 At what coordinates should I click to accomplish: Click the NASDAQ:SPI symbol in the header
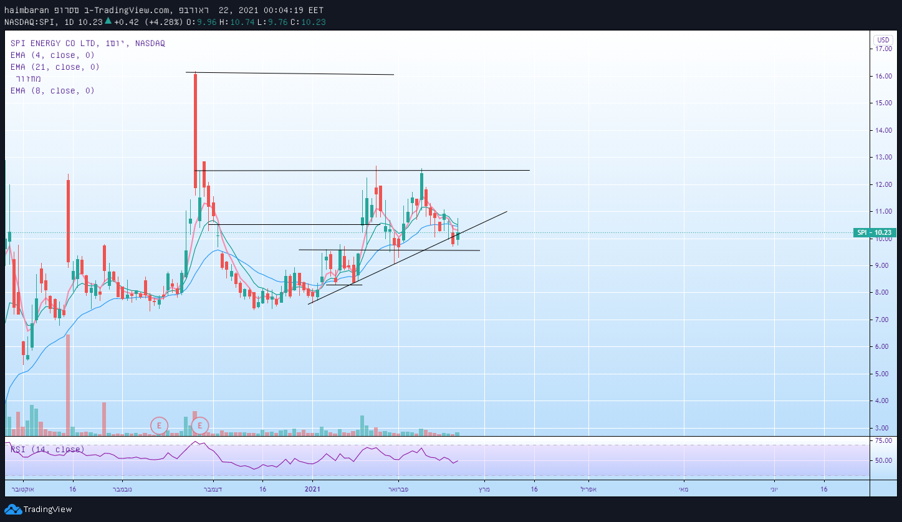pos(30,22)
